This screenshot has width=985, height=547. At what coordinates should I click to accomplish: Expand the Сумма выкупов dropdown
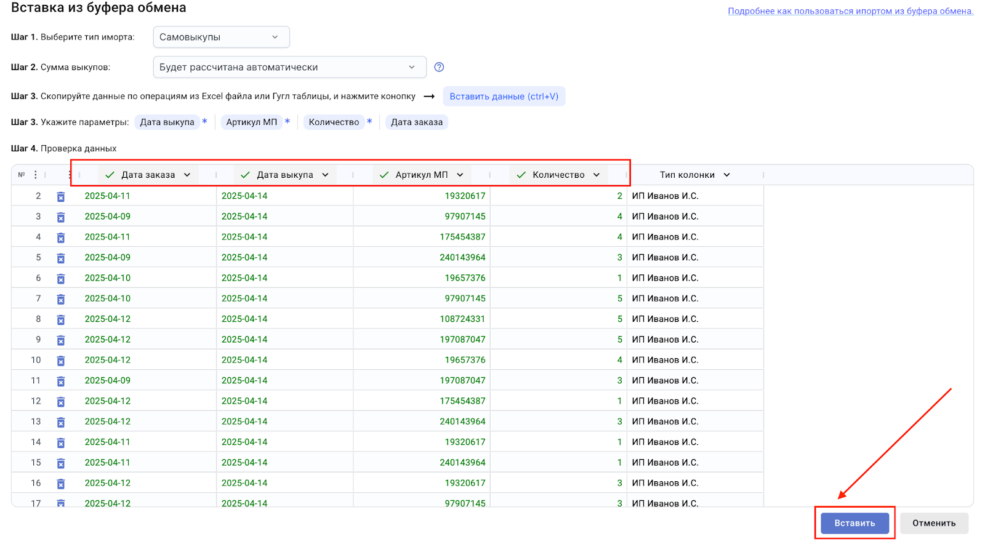(289, 67)
